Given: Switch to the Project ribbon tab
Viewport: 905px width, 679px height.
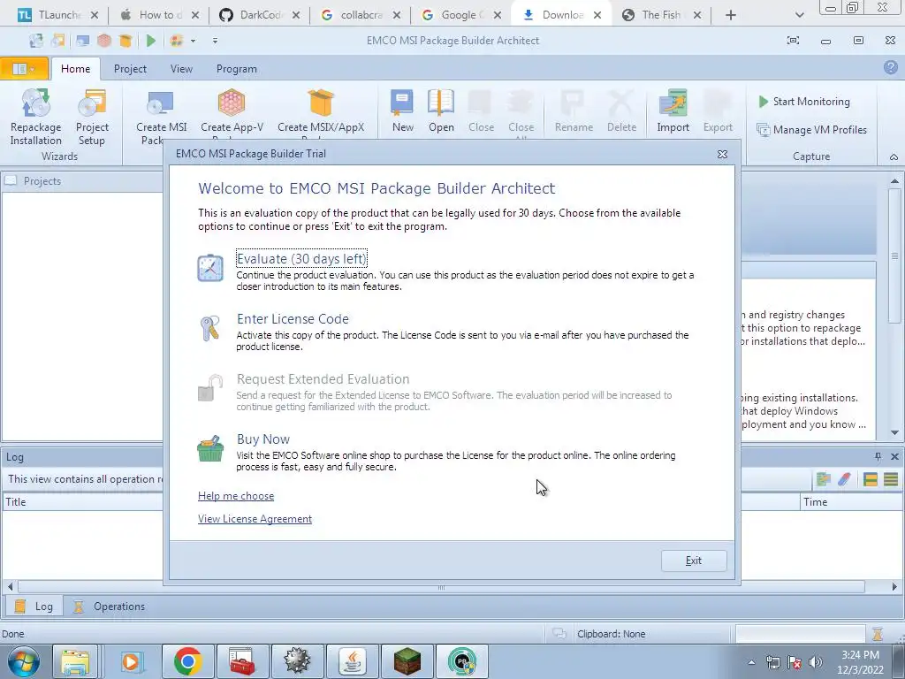Looking at the screenshot, I should 130,69.
